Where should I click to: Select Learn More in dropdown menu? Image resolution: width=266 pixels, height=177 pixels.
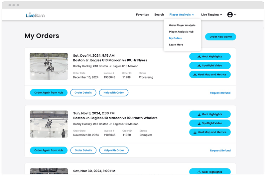[176, 45]
